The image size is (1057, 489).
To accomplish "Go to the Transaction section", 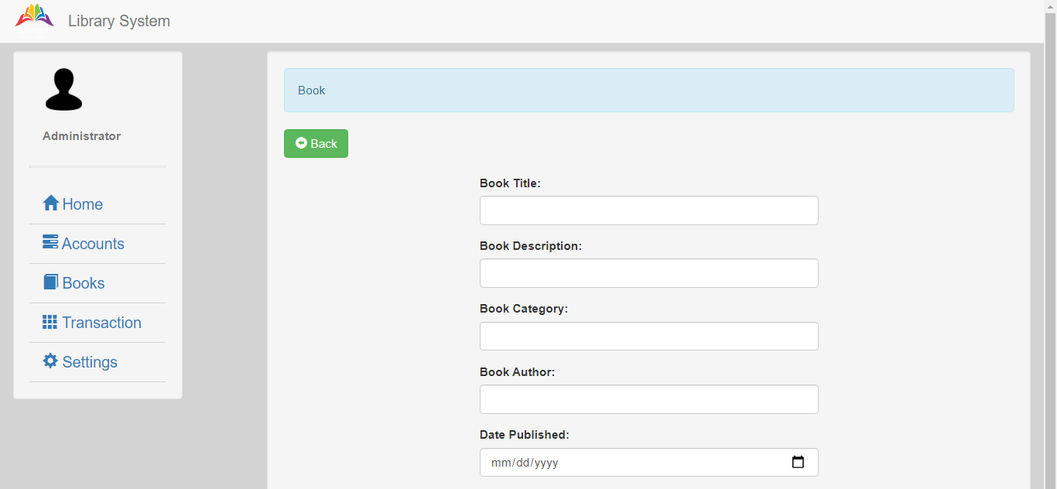I will click(101, 322).
